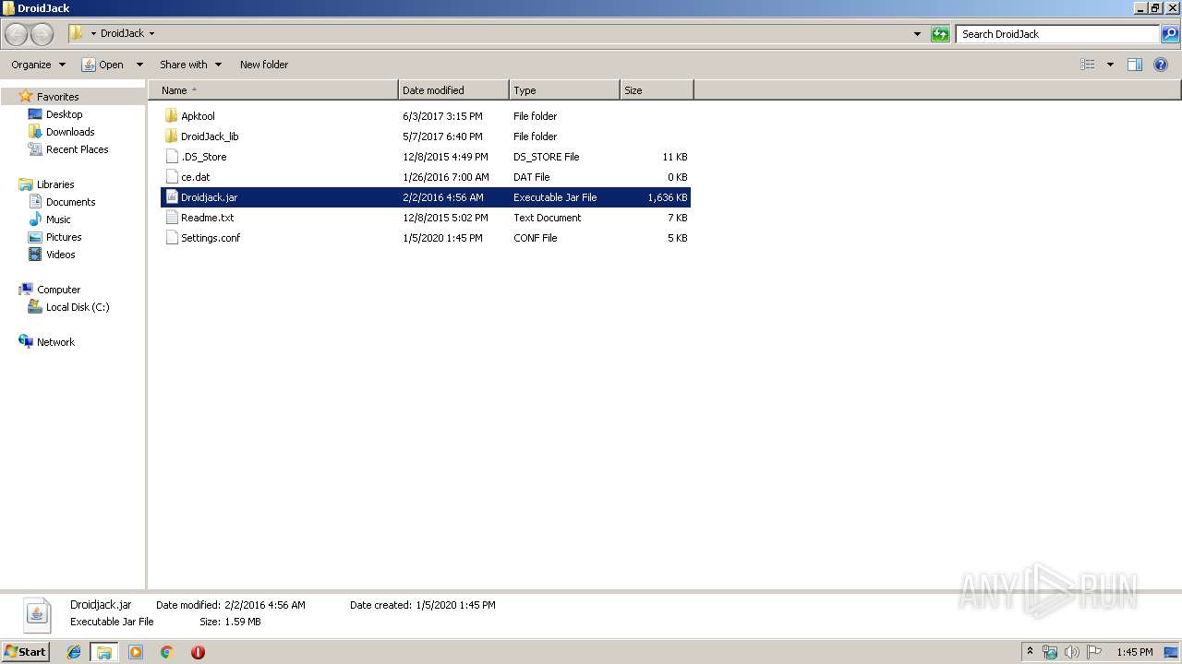The width and height of the screenshot is (1182, 664).
Task: Select Music library in sidebar
Action: [x=58, y=219]
